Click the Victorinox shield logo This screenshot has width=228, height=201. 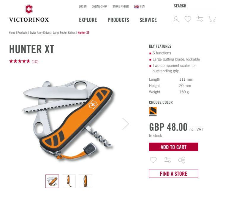[29, 9]
